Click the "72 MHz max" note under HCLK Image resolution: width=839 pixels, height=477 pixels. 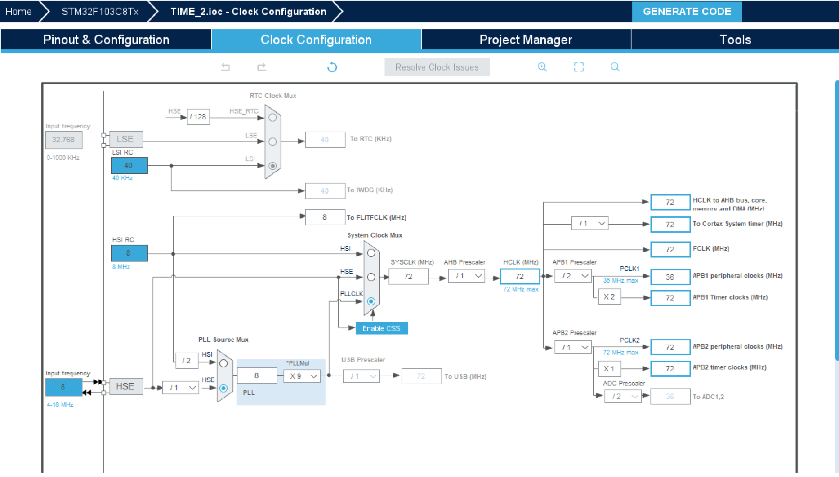tap(521, 289)
